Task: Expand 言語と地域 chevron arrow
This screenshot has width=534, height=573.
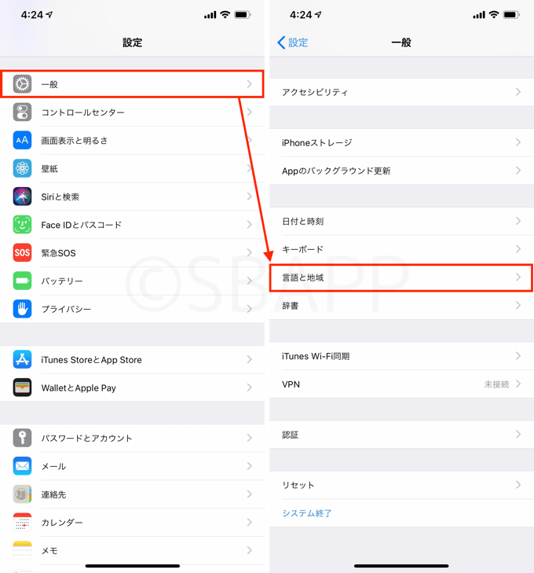Action: 518,277
